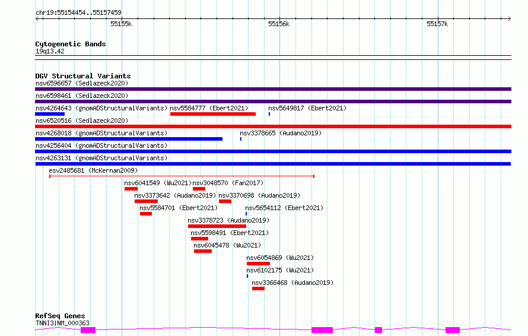Open the nsv6102175 (Wu2021) label

click(280, 270)
